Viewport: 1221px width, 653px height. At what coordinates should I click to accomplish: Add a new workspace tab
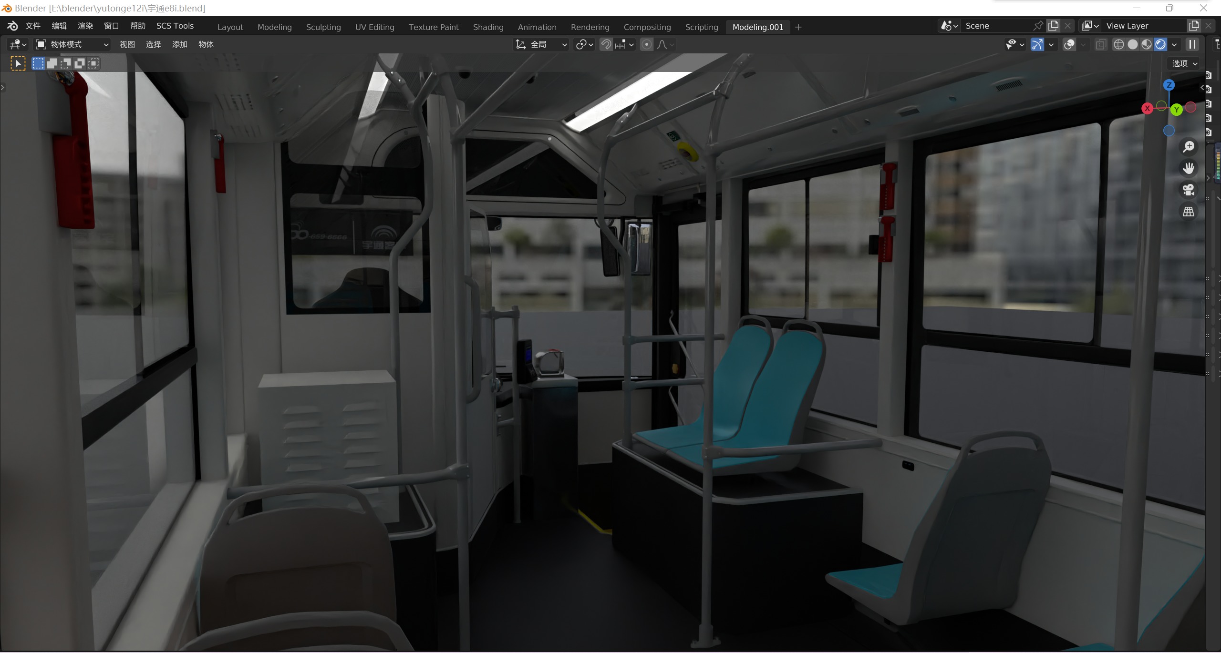click(x=798, y=27)
